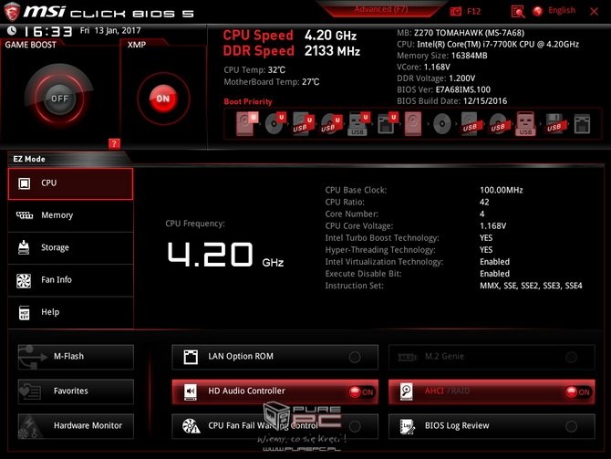Turn on the GAME BOOST knob

click(59, 99)
